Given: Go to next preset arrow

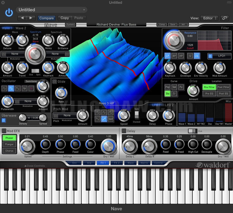Looking at the screenshot, I should 31,18.
